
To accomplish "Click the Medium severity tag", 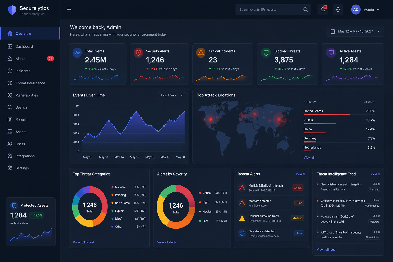I will point(297,218).
